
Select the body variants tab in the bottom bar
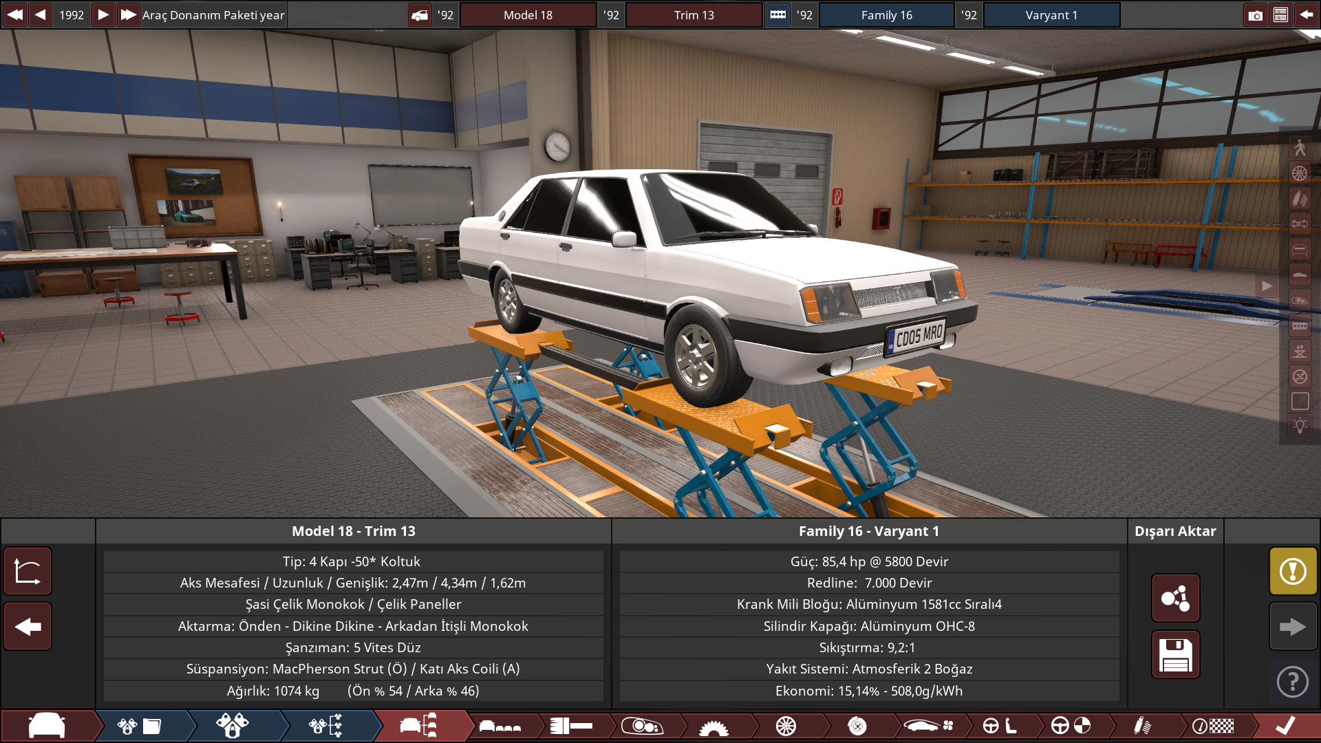coord(500,726)
